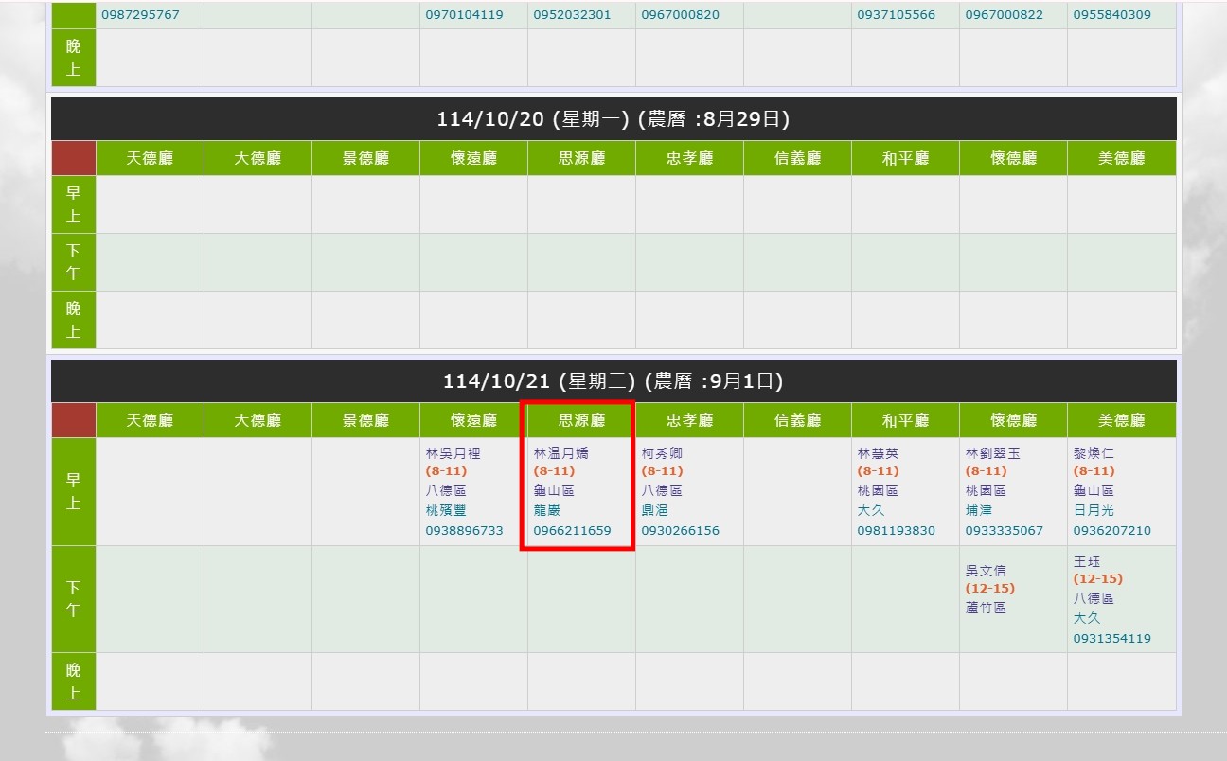Click phone number 0987295767 at top
The width and height of the screenshot is (1227, 761).
tap(140, 15)
